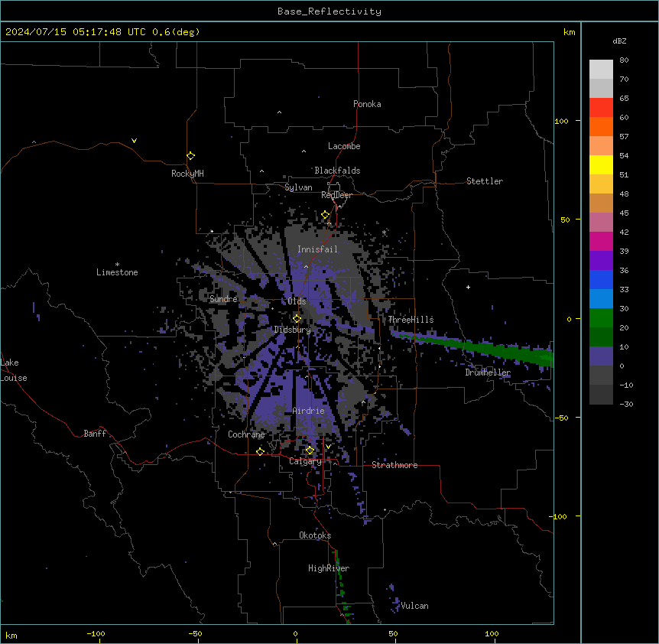Click the dBZ legend heading

(x=619, y=41)
